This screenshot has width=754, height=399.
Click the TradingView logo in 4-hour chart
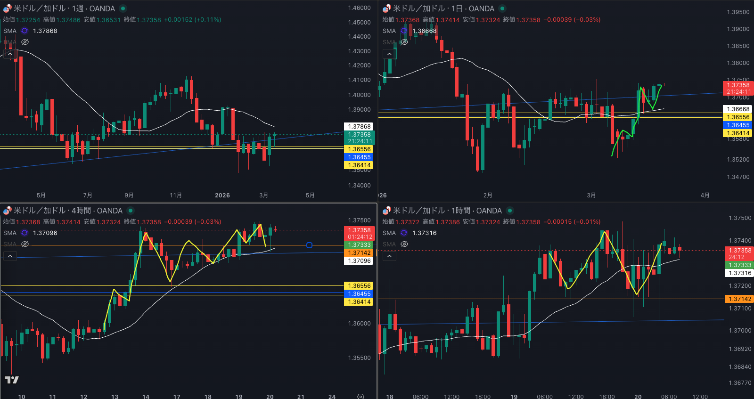tap(12, 380)
